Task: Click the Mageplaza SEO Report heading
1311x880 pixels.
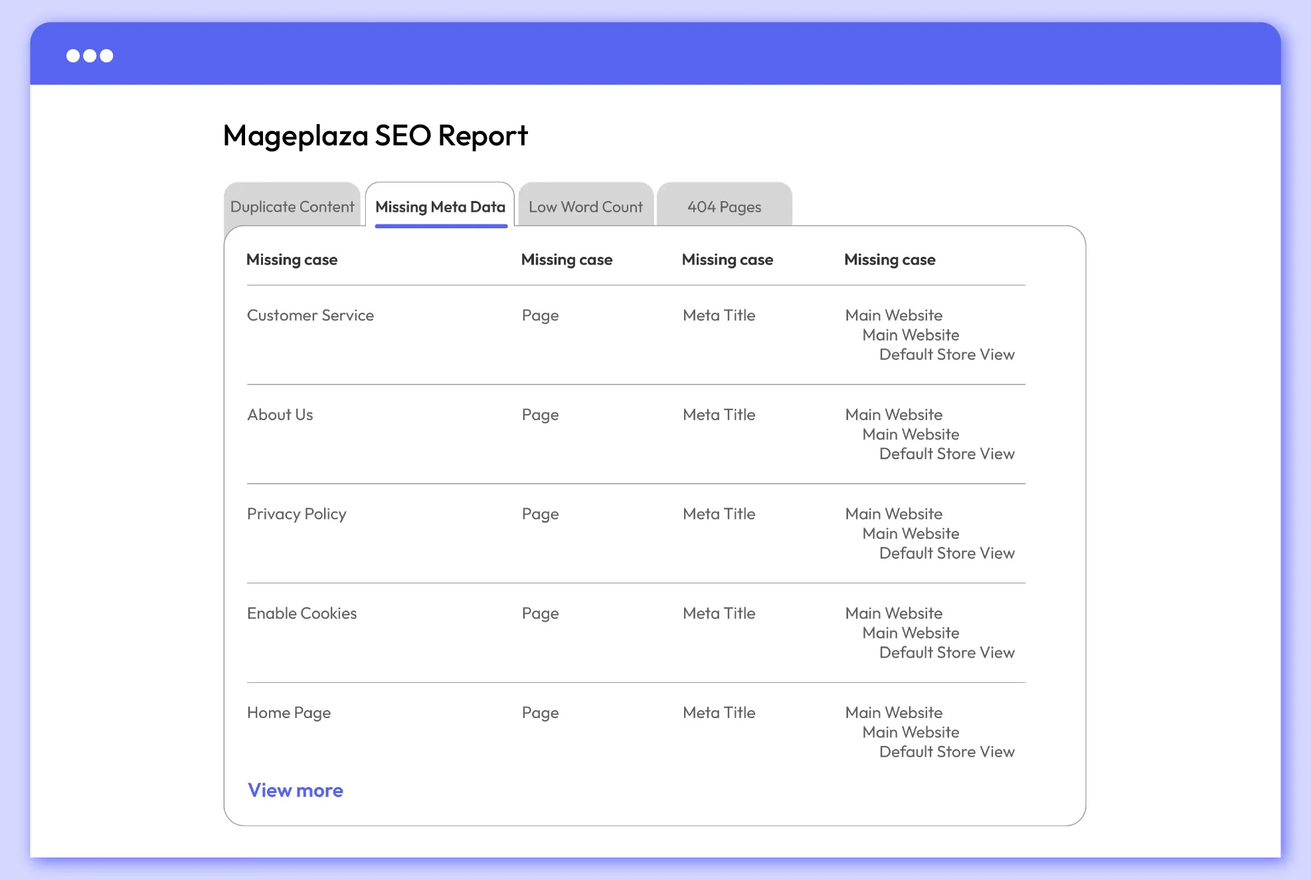Action: (375, 135)
